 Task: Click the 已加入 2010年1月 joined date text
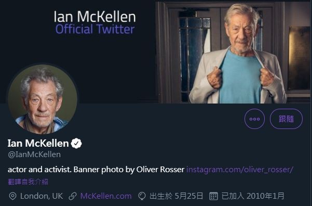pos(253,196)
